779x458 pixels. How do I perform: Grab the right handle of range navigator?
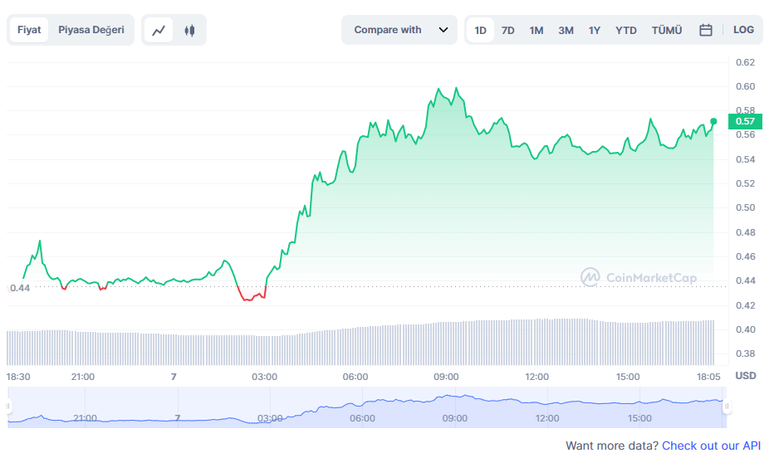(727, 407)
